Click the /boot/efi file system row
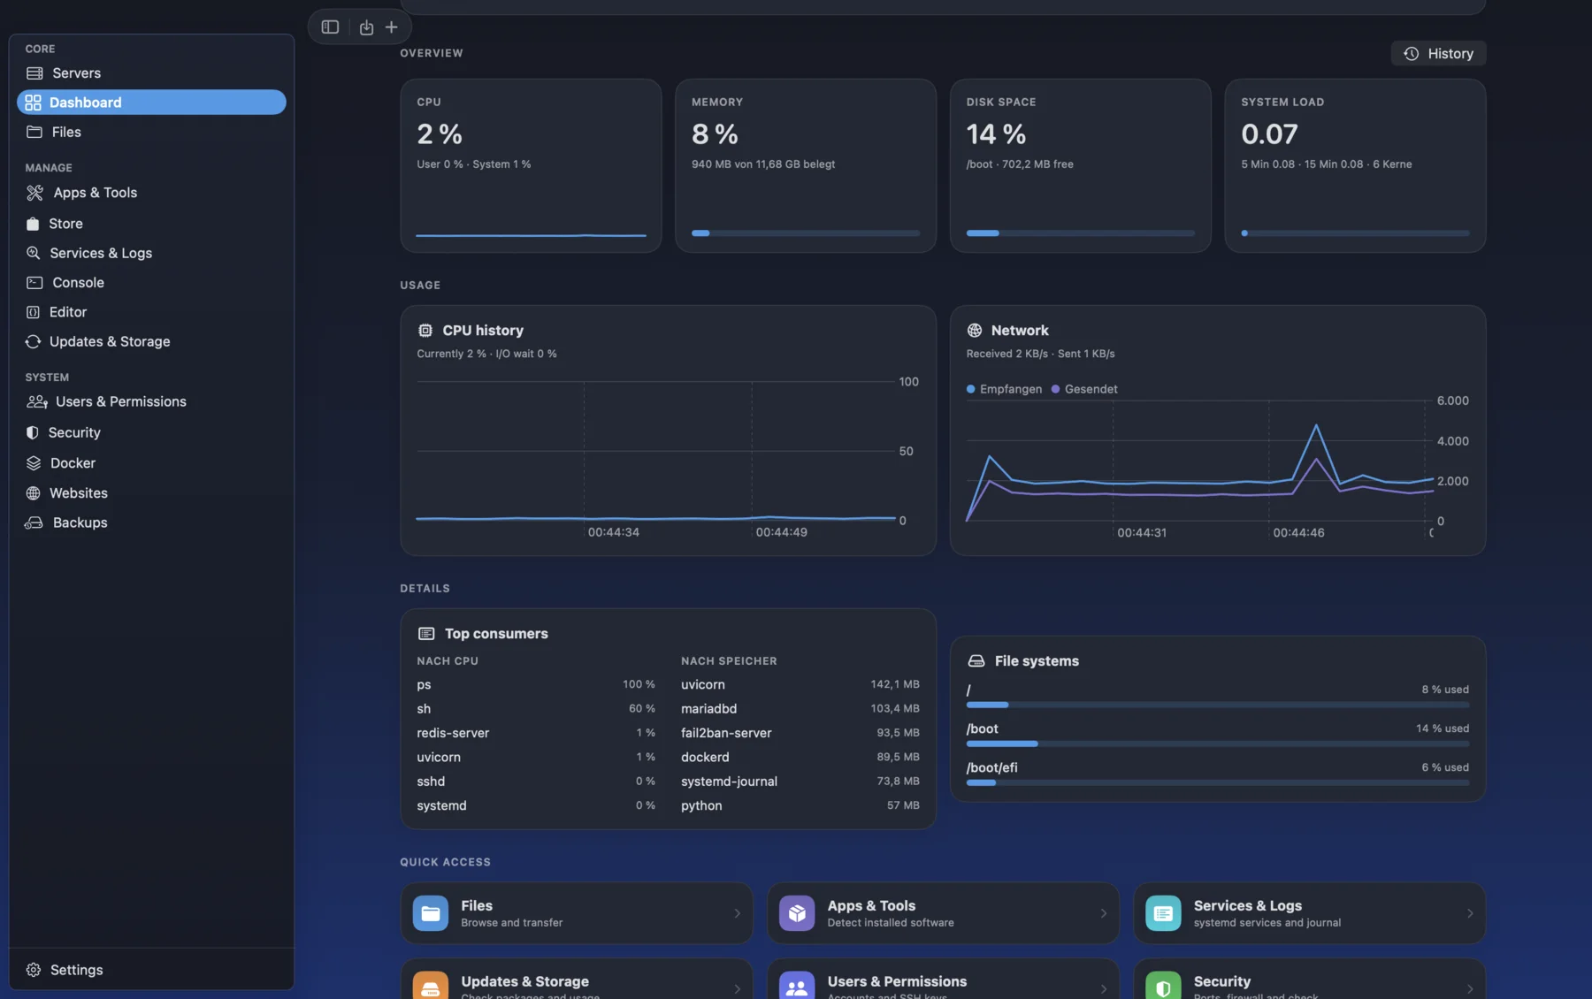 pyautogui.click(x=1218, y=773)
